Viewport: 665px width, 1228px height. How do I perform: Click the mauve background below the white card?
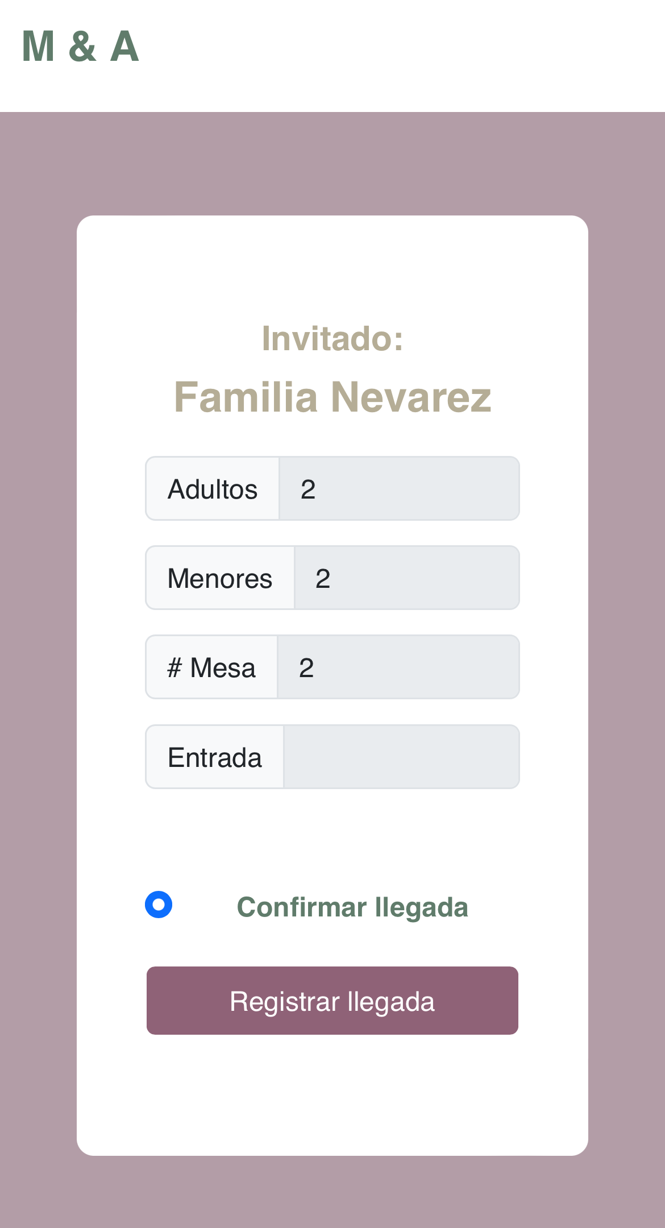point(332,1194)
